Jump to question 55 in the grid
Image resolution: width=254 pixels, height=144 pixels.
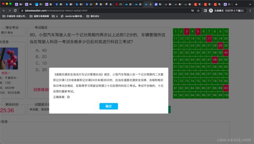coord(198,67)
